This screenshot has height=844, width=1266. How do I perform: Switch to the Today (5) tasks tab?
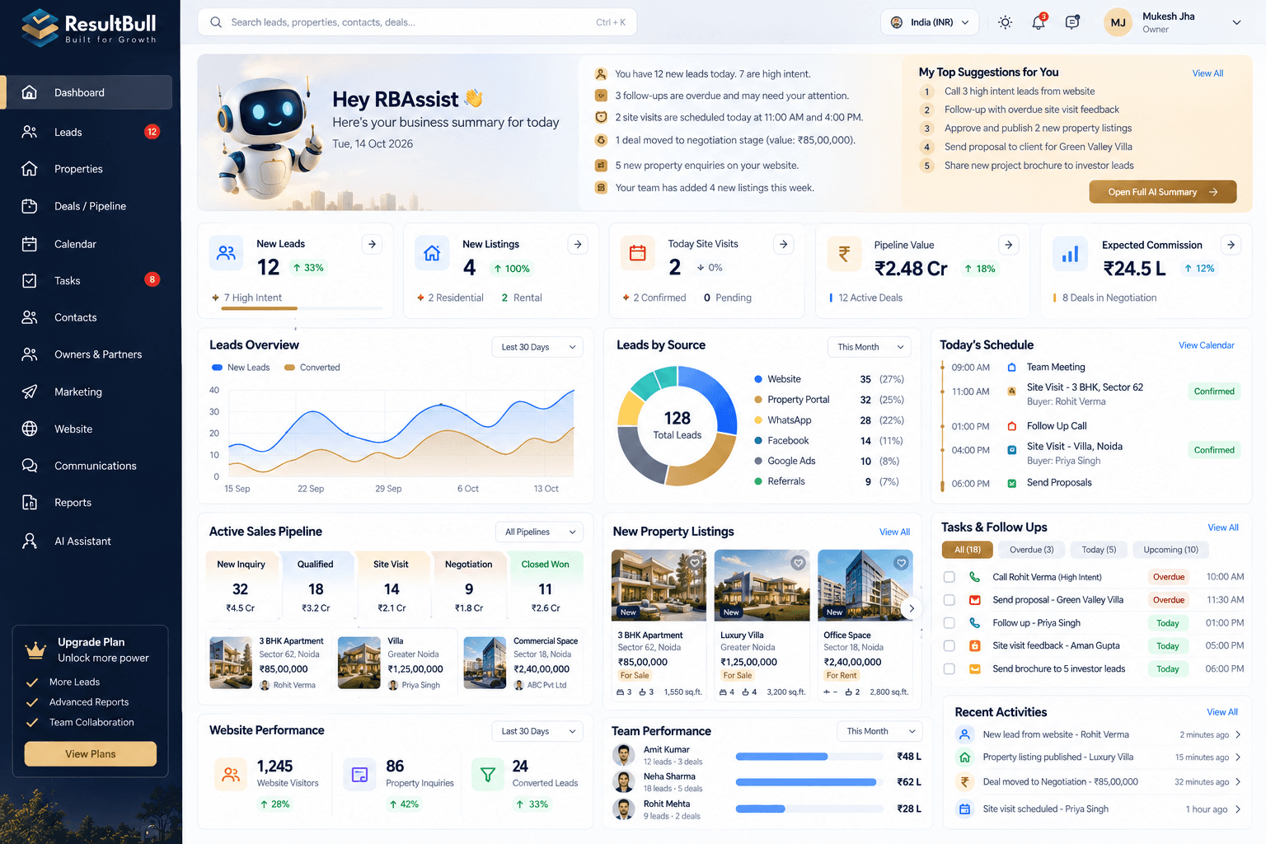tap(1099, 550)
